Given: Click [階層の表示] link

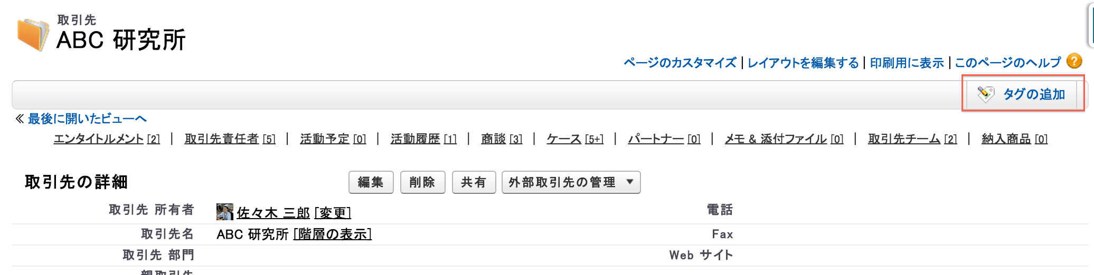Looking at the screenshot, I should (333, 234).
